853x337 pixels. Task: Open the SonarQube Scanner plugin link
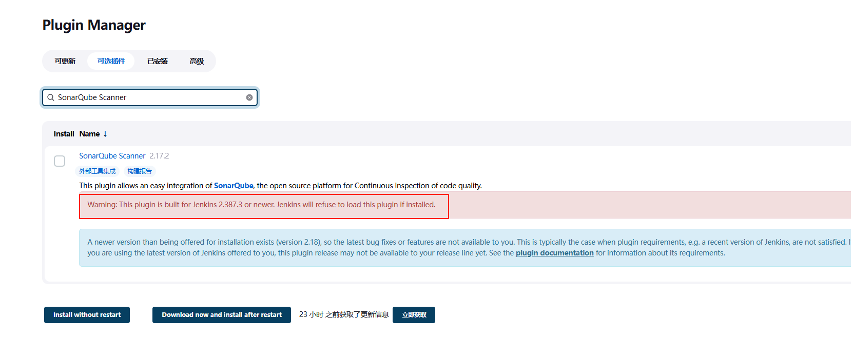tap(112, 156)
